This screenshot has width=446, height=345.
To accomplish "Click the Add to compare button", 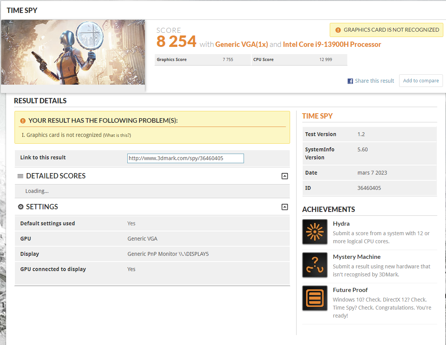I will coord(421,80).
